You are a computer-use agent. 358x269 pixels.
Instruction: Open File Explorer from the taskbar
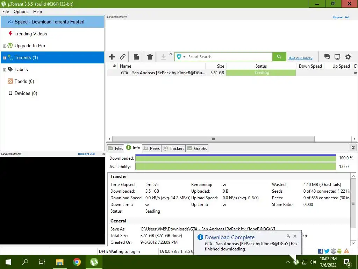pyautogui.click(x=59, y=262)
